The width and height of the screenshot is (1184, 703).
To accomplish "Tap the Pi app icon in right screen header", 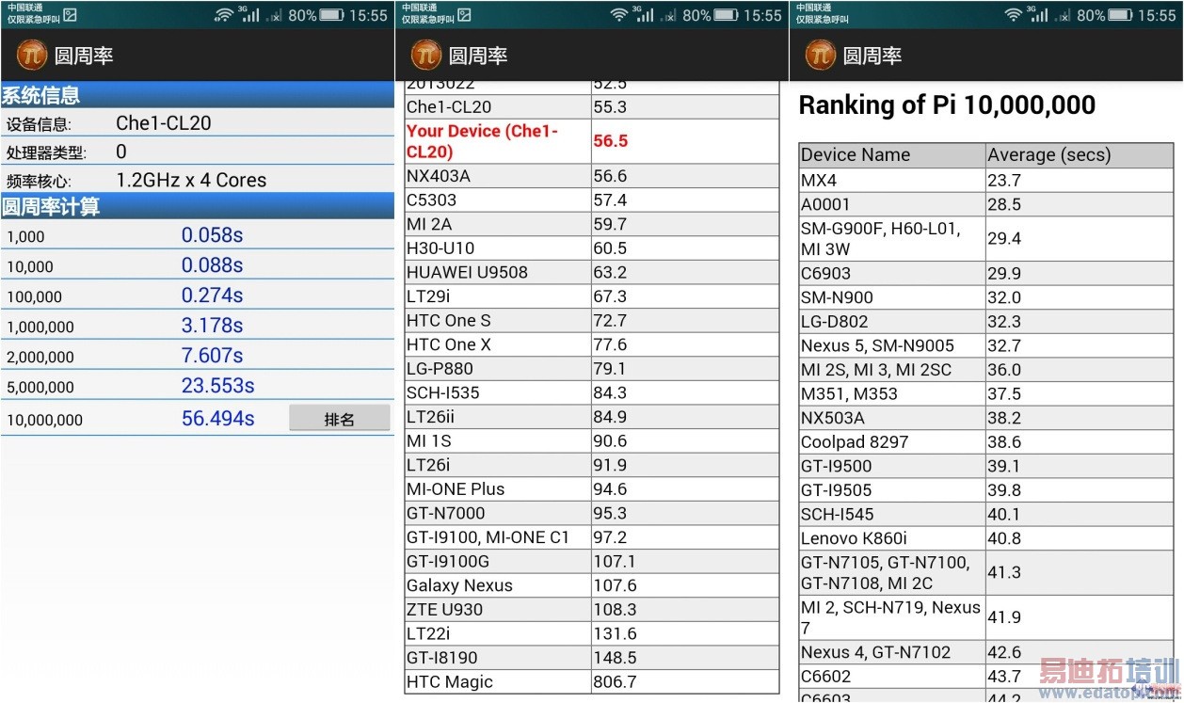I will point(821,56).
